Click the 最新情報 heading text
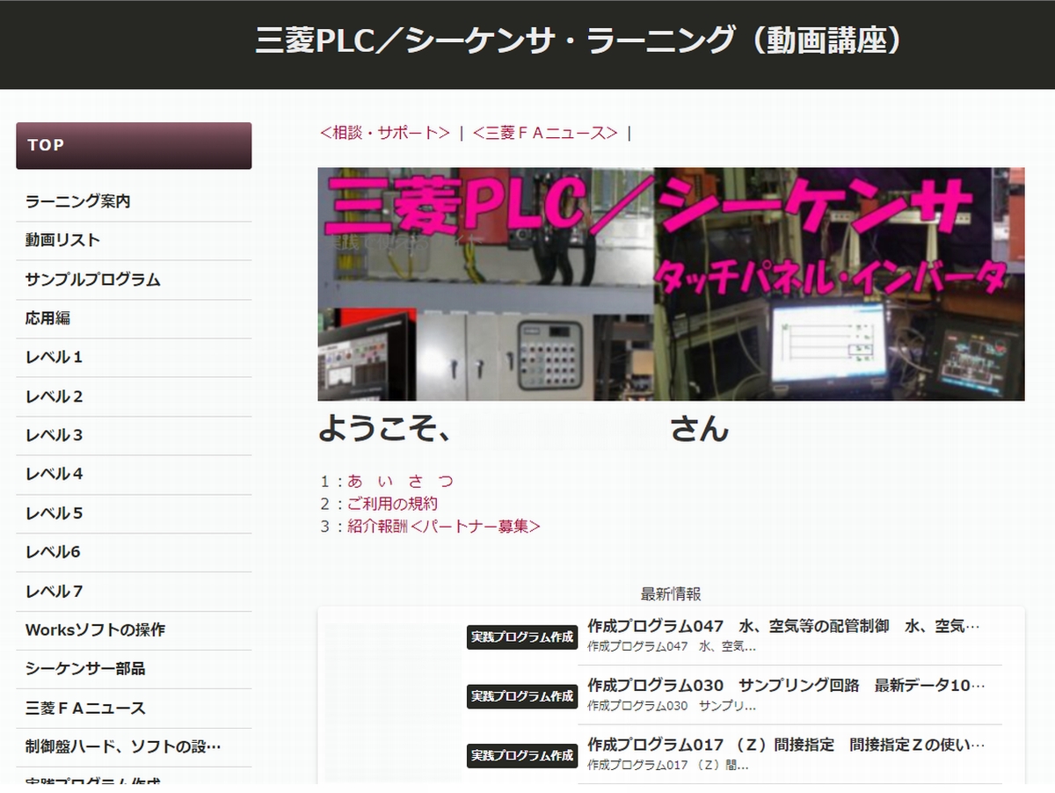 pos(671,595)
